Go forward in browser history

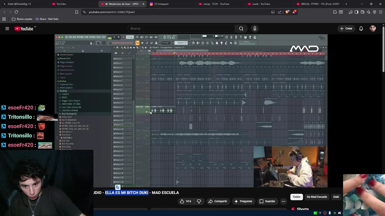[10, 12]
